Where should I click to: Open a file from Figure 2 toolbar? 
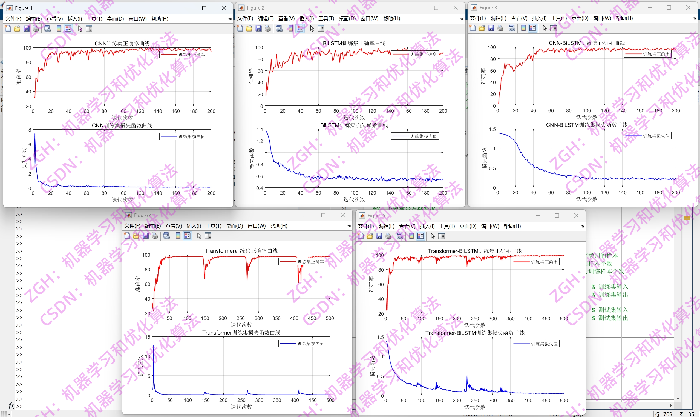(249, 28)
